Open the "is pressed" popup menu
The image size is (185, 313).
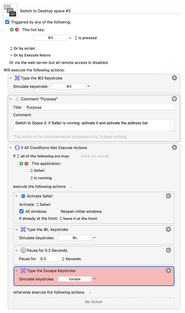(x=86, y=38)
